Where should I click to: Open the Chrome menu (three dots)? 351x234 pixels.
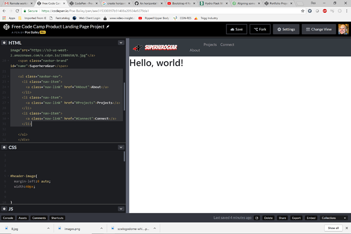coord(346,11)
